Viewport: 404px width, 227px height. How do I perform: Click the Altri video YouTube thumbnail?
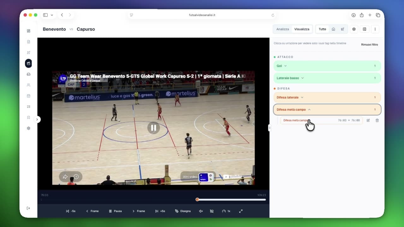tap(206, 177)
